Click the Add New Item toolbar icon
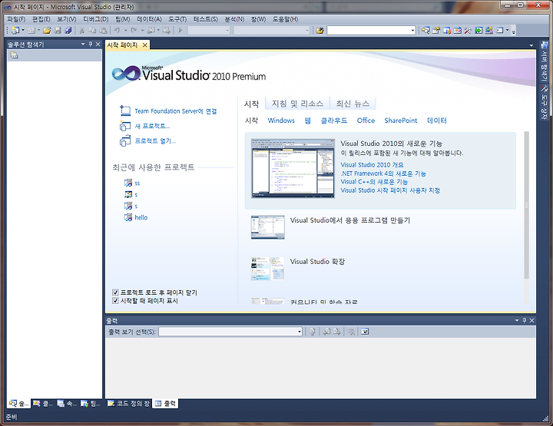Image resolution: width=553 pixels, height=426 pixels. (31, 31)
